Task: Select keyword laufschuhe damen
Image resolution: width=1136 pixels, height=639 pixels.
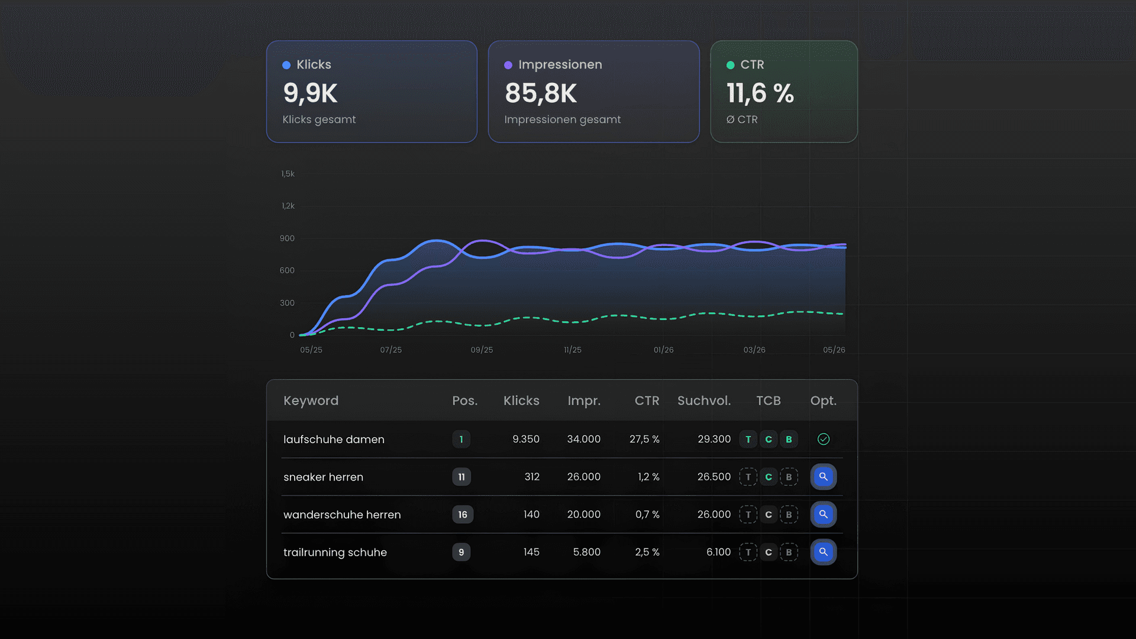Action: tap(334, 439)
